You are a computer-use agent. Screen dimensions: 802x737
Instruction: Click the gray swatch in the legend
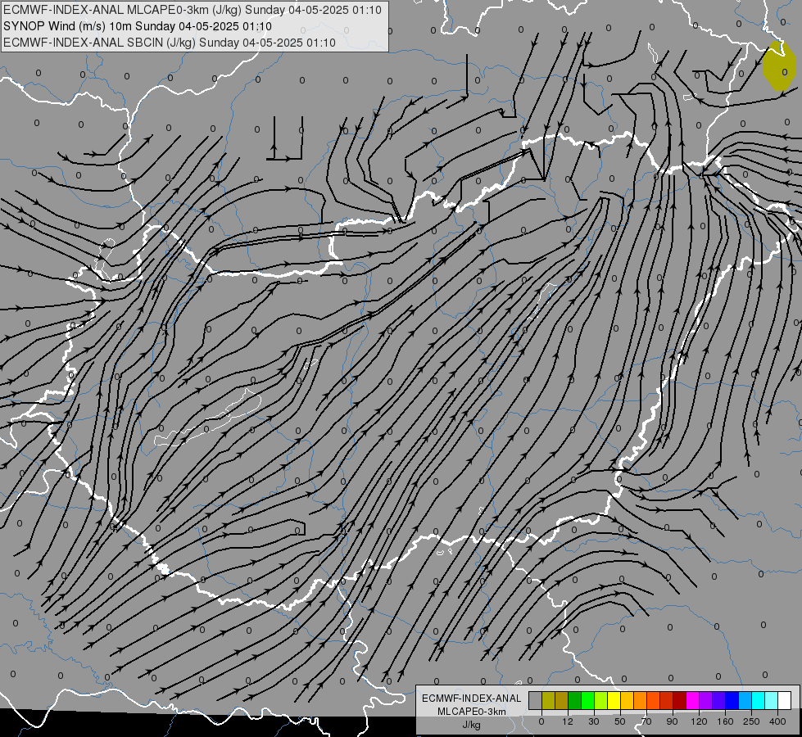coord(536,700)
